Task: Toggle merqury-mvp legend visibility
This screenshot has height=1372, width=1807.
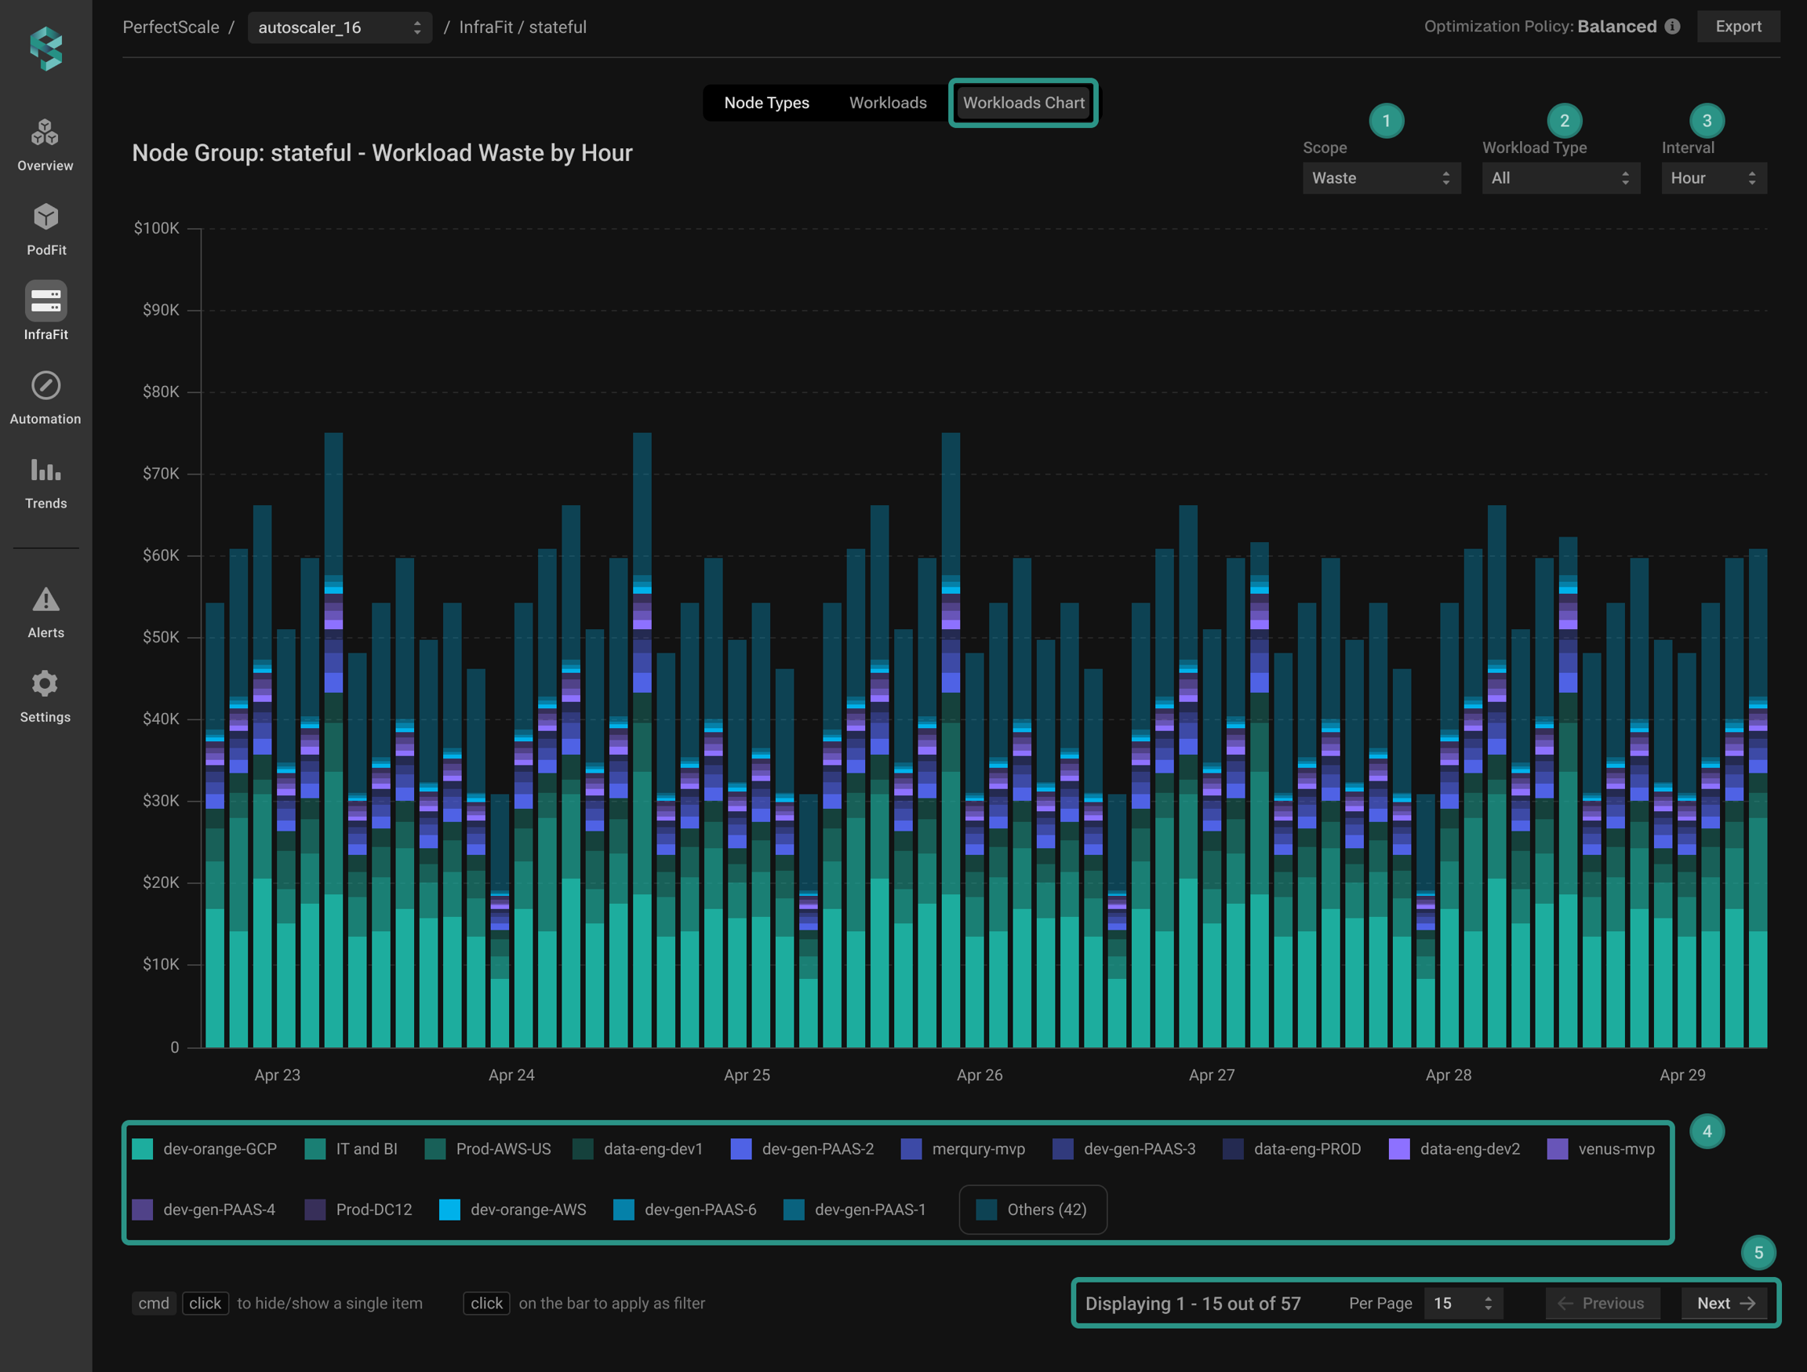Action: (977, 1149)
